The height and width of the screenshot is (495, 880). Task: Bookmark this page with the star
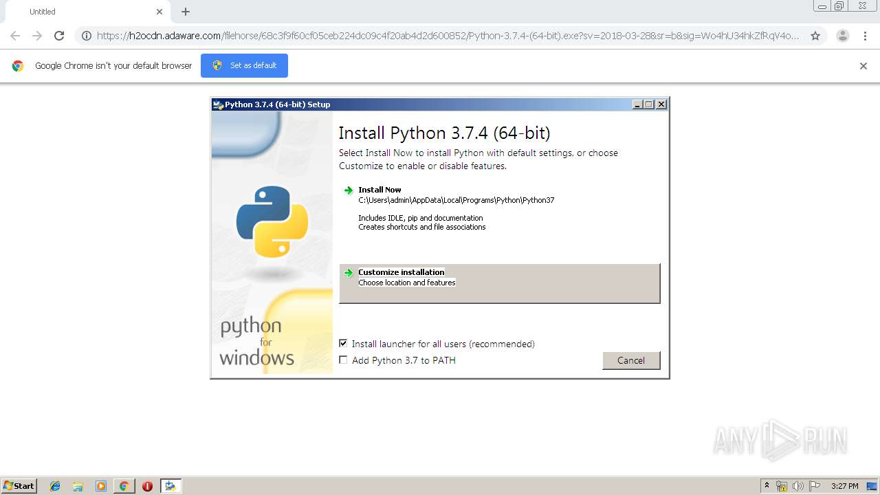click(x=815, y=36)
